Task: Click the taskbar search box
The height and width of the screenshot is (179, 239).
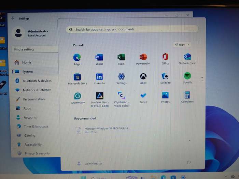Action: (x=99, y=178)
